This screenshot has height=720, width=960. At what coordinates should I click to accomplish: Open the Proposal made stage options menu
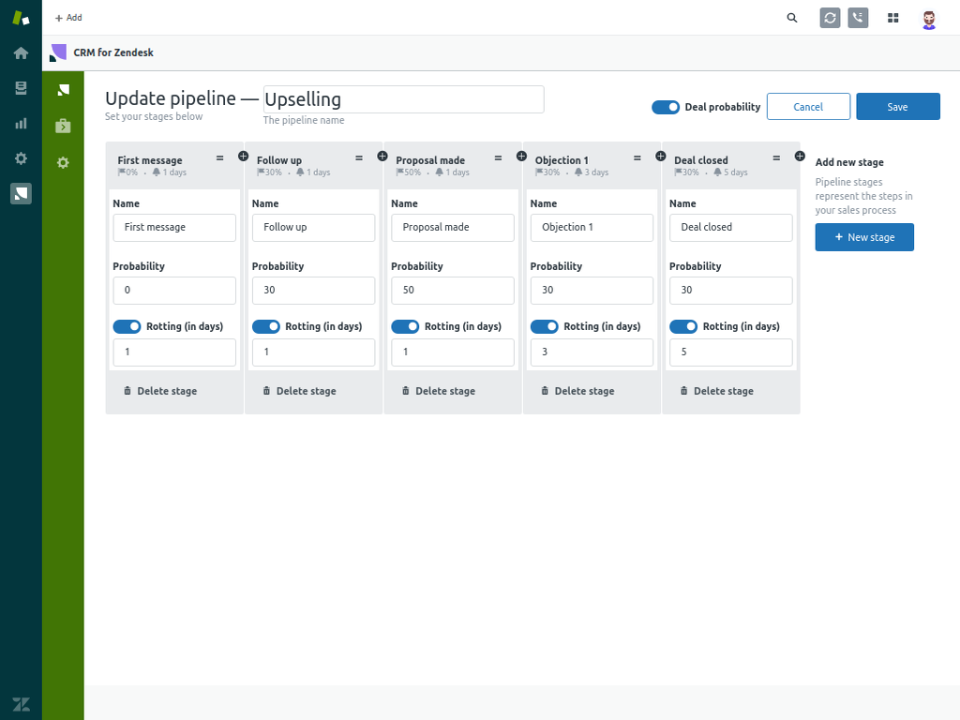pos(498,157)
